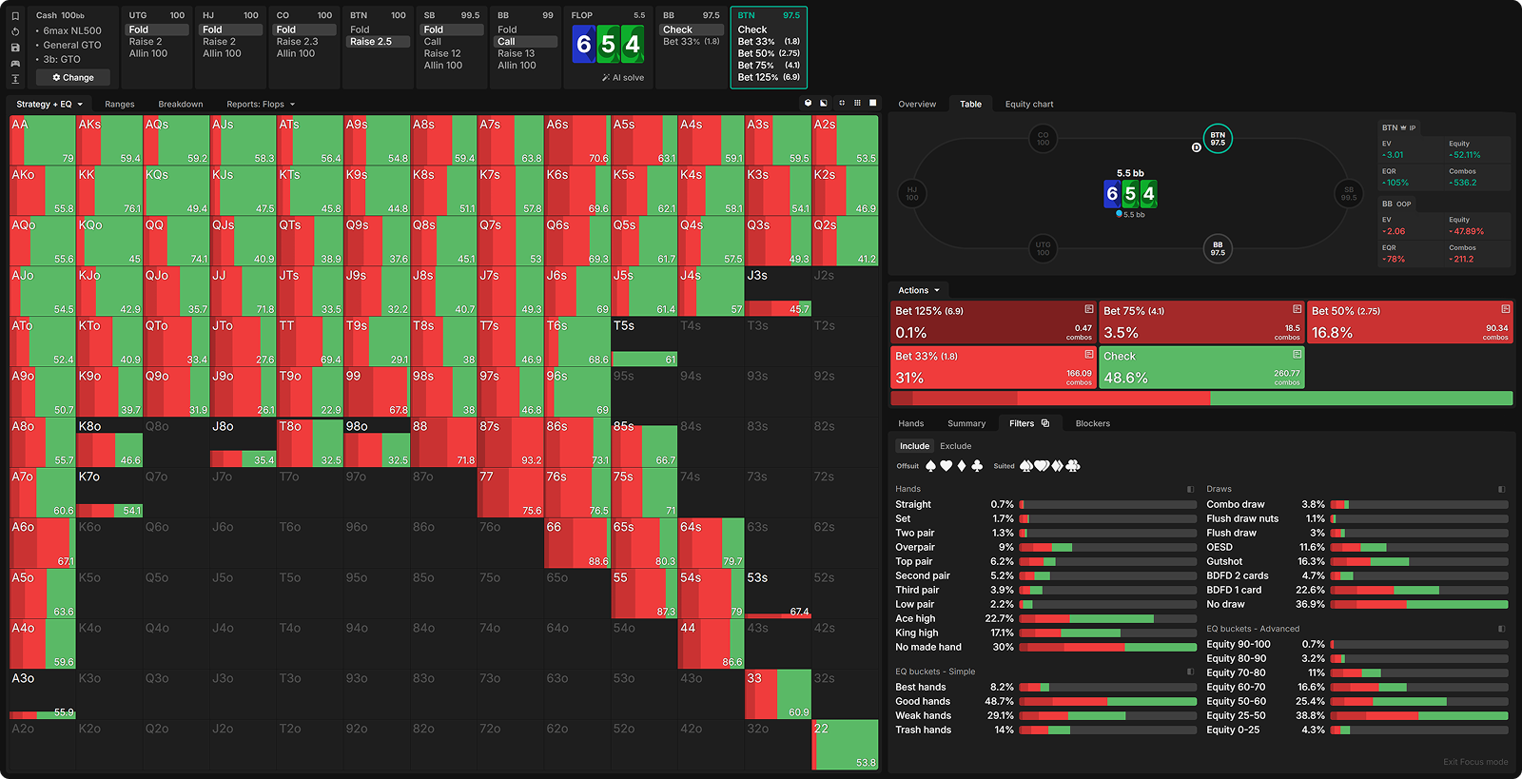Click the Flush draw frequency bar
This screenshot has width=1522, height=779.
pos(1418,534)
